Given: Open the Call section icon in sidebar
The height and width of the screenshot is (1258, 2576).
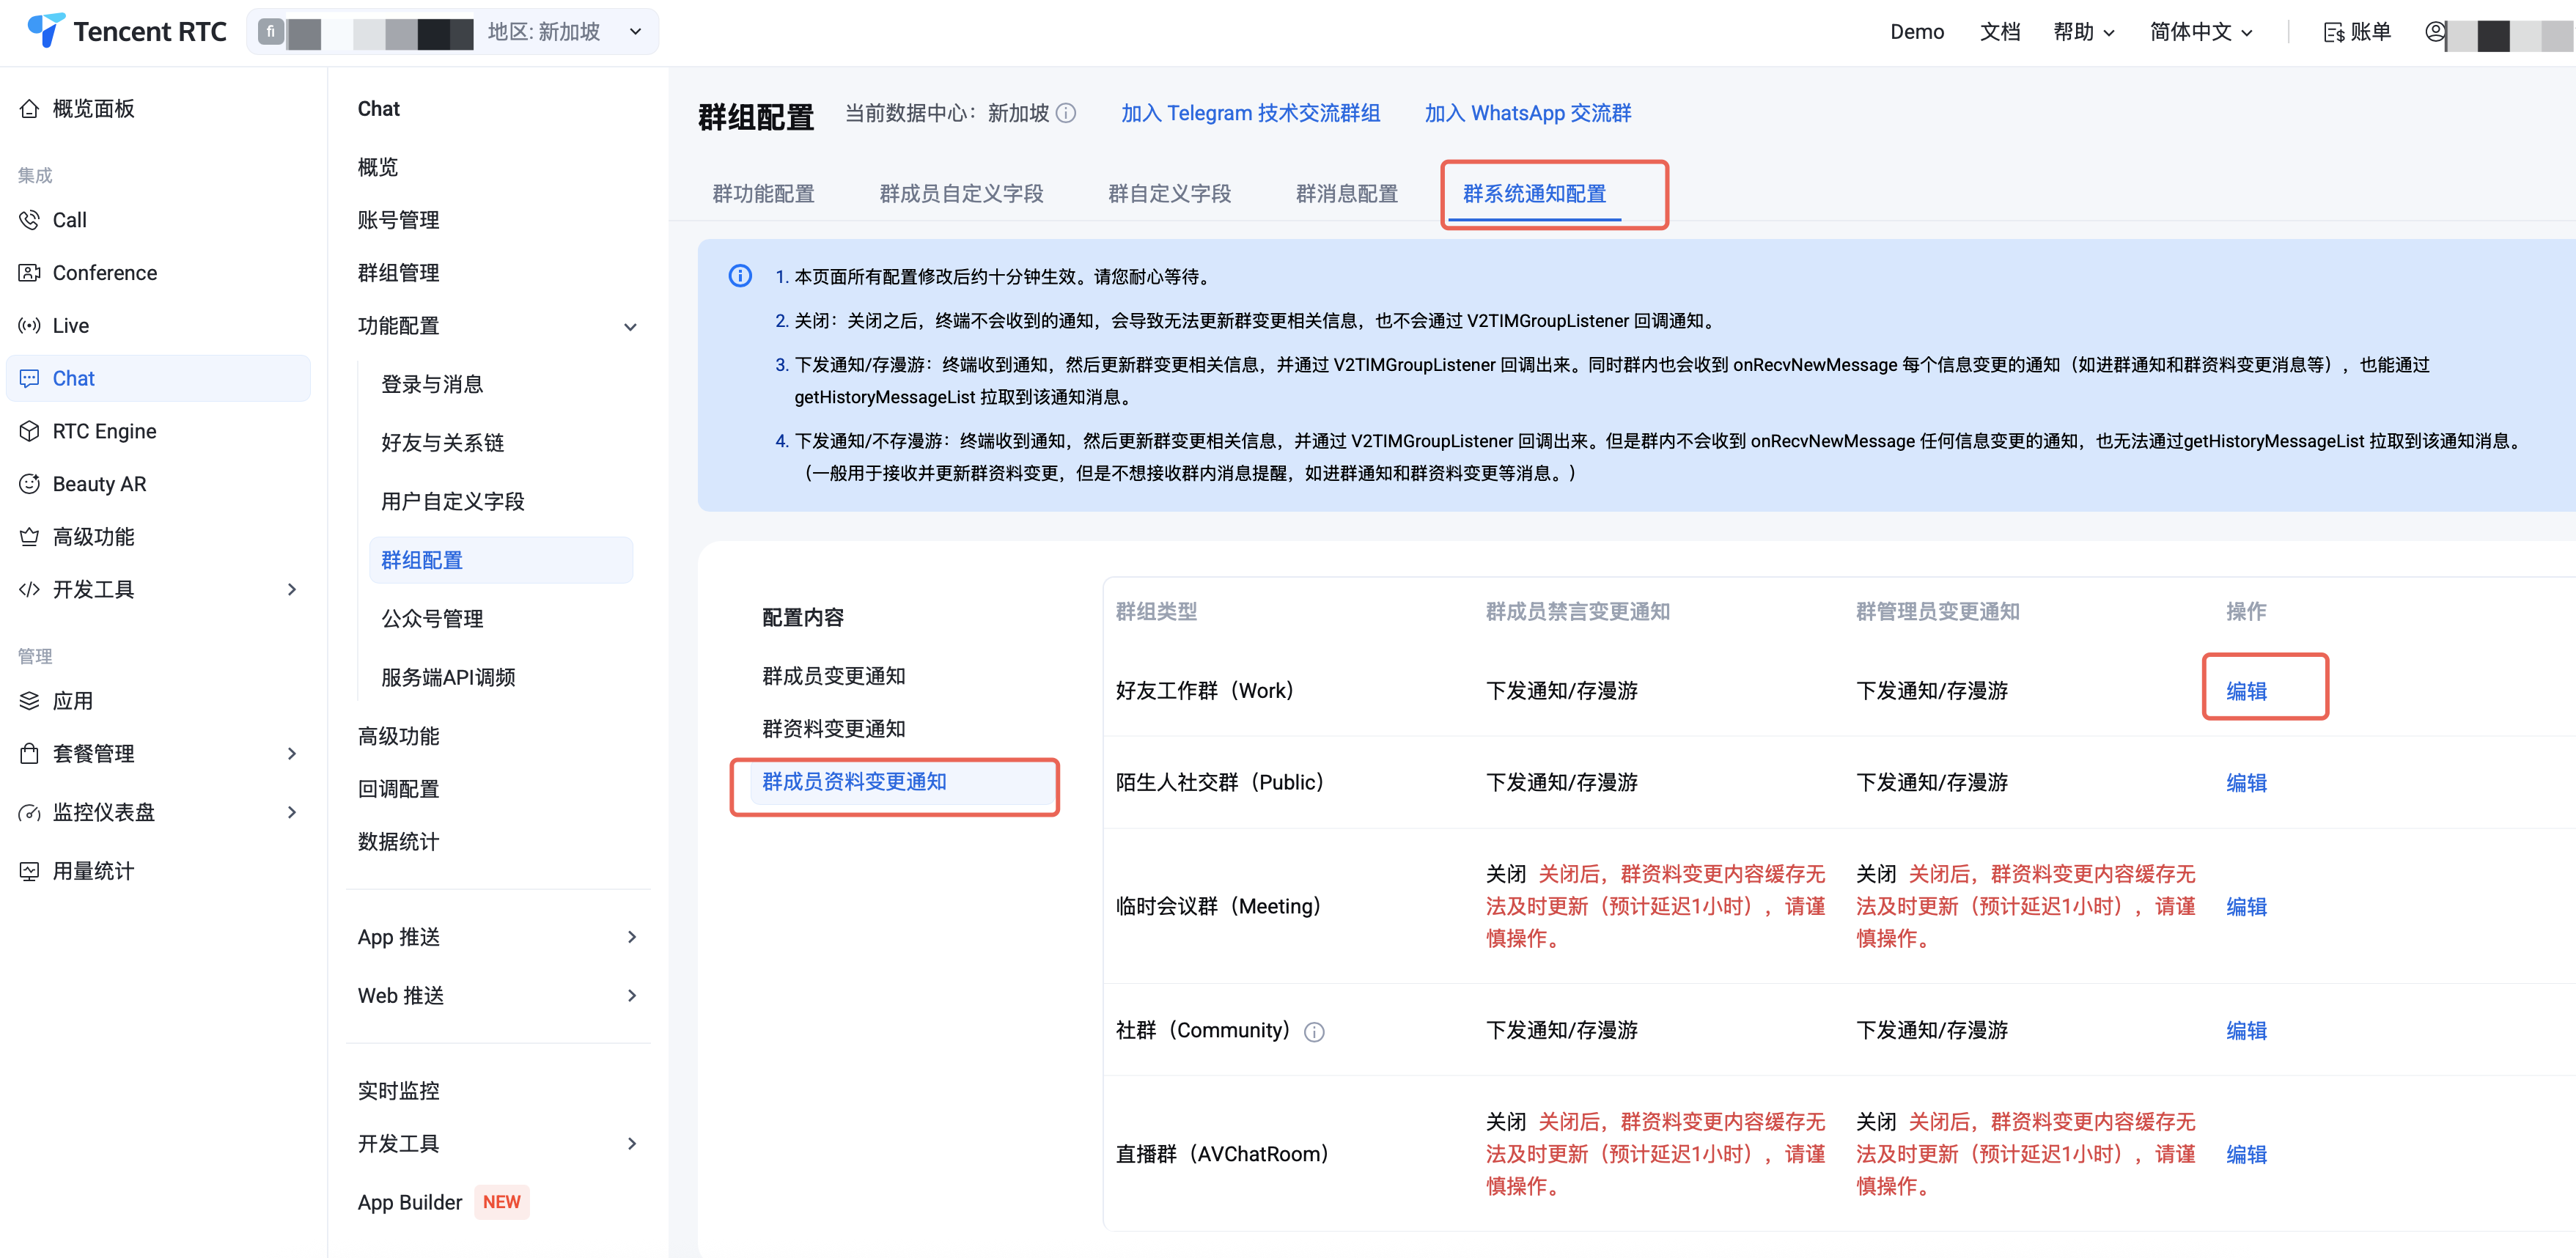Looking at the screenshot, I should [30, 220].
